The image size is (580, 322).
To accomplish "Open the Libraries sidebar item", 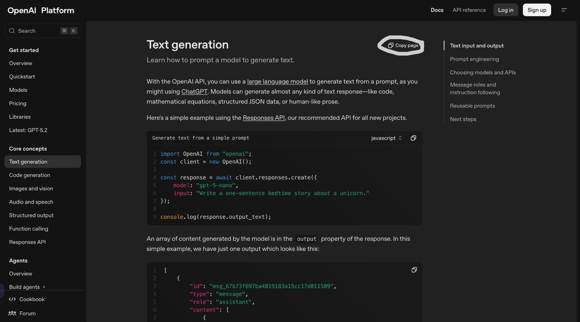I will tap(20, 117).
